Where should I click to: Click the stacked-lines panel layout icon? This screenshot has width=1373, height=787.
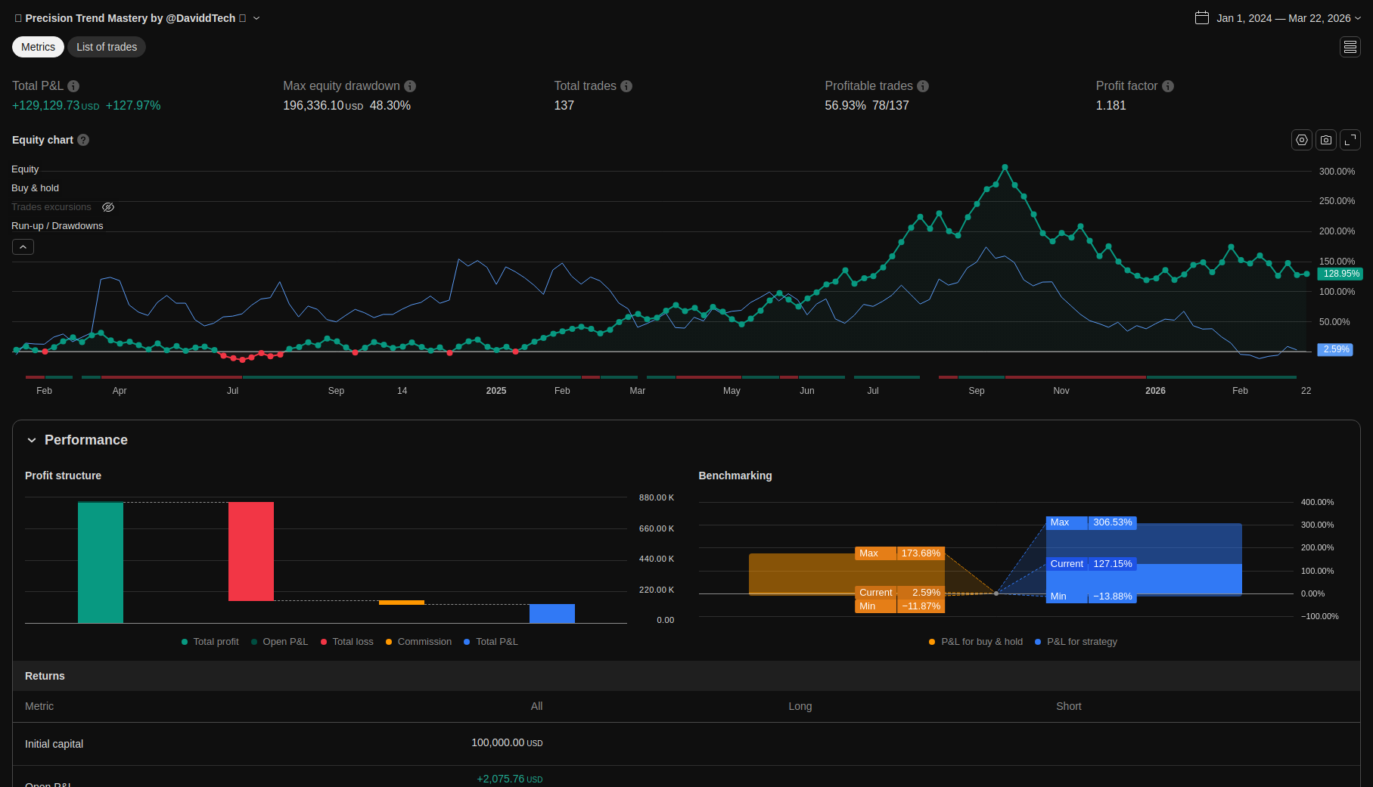pyautogui.click(x=1350, y=47)
